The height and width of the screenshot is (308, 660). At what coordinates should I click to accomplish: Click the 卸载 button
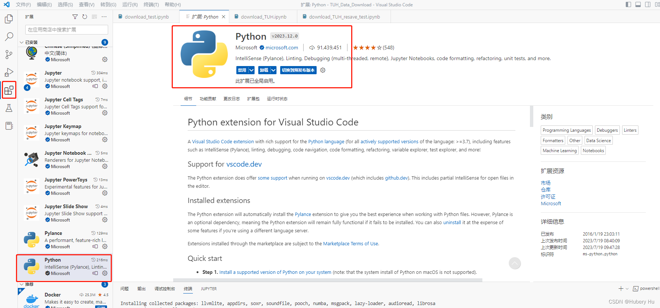[264, 70]
